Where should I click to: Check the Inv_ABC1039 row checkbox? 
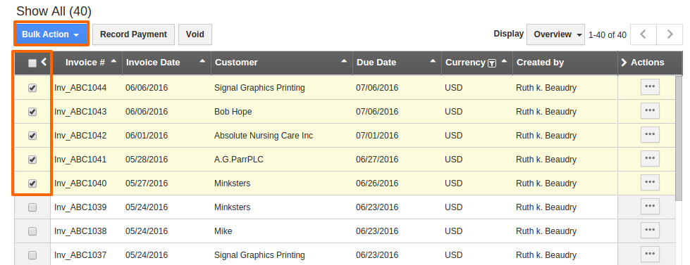32,207
